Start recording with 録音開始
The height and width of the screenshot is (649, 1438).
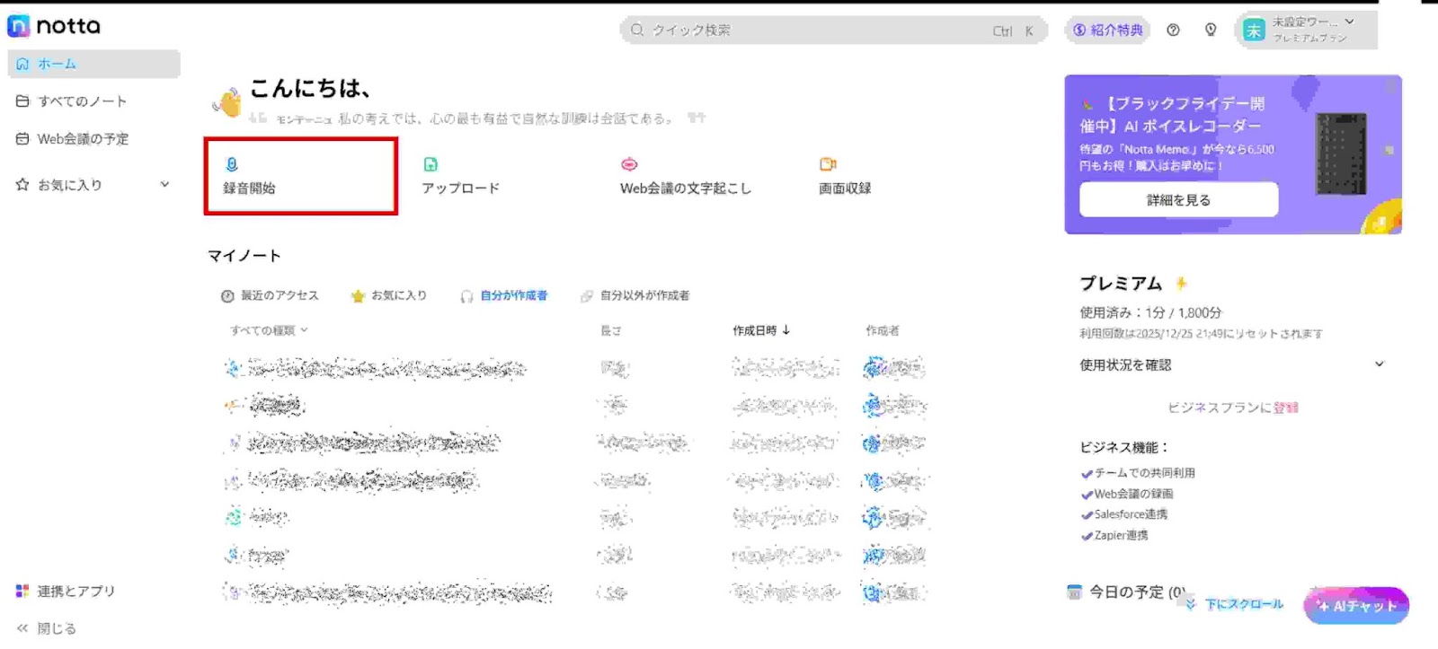pos(301,176)
